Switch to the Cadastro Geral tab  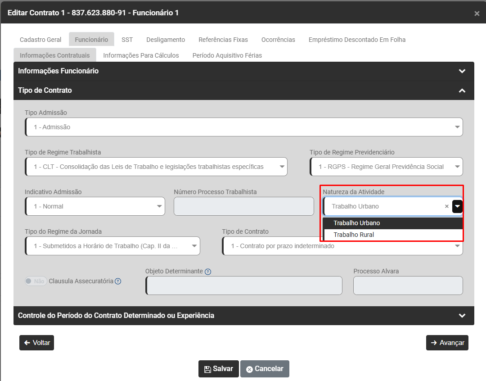pyautogui.click(x=40, y=40)
